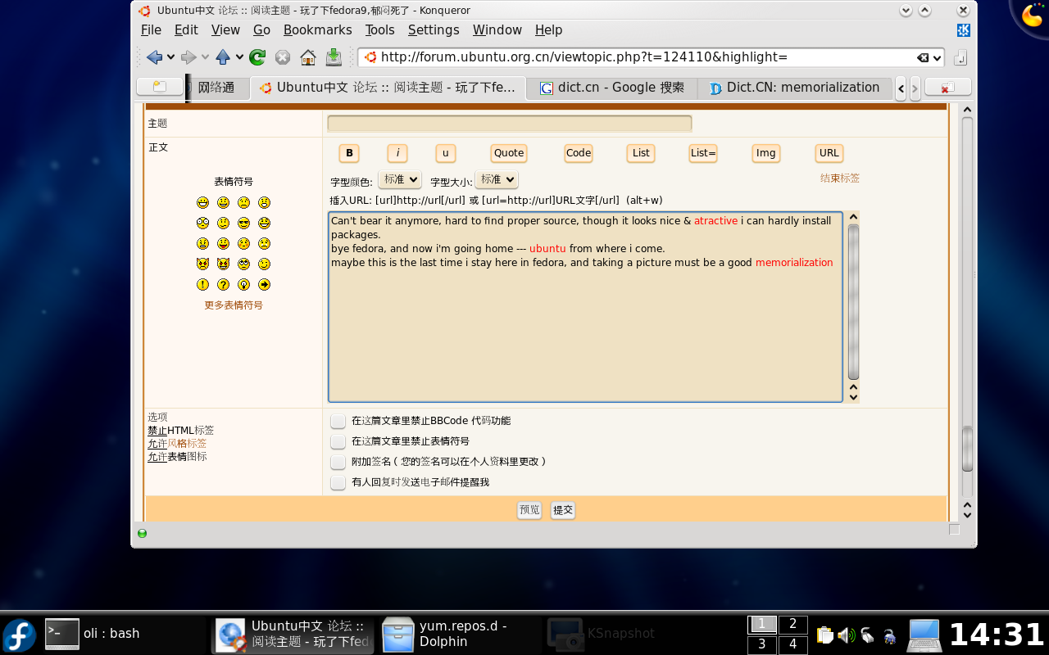Insert the question mark emoticon
This screenshot has height=655, width=1049.
[223, 284]
